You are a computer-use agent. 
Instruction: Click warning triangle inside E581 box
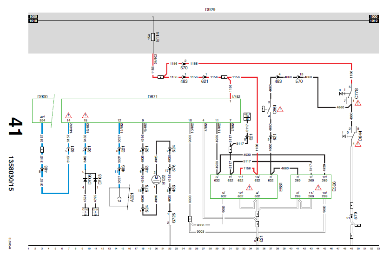249,187
